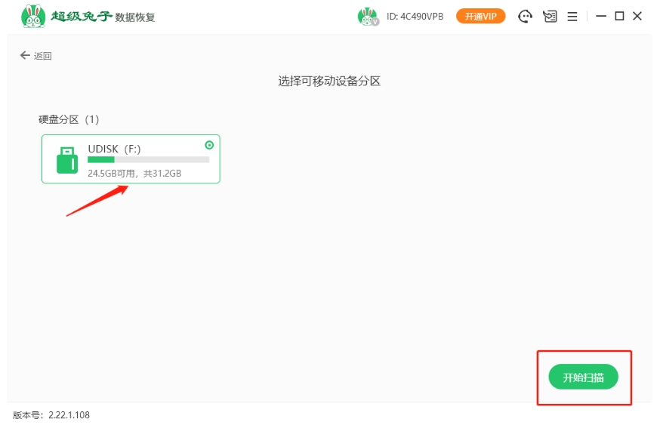The height and width of the screenshot is (428, 657).
Task: Maximize the application window
Action: point(619,17)
